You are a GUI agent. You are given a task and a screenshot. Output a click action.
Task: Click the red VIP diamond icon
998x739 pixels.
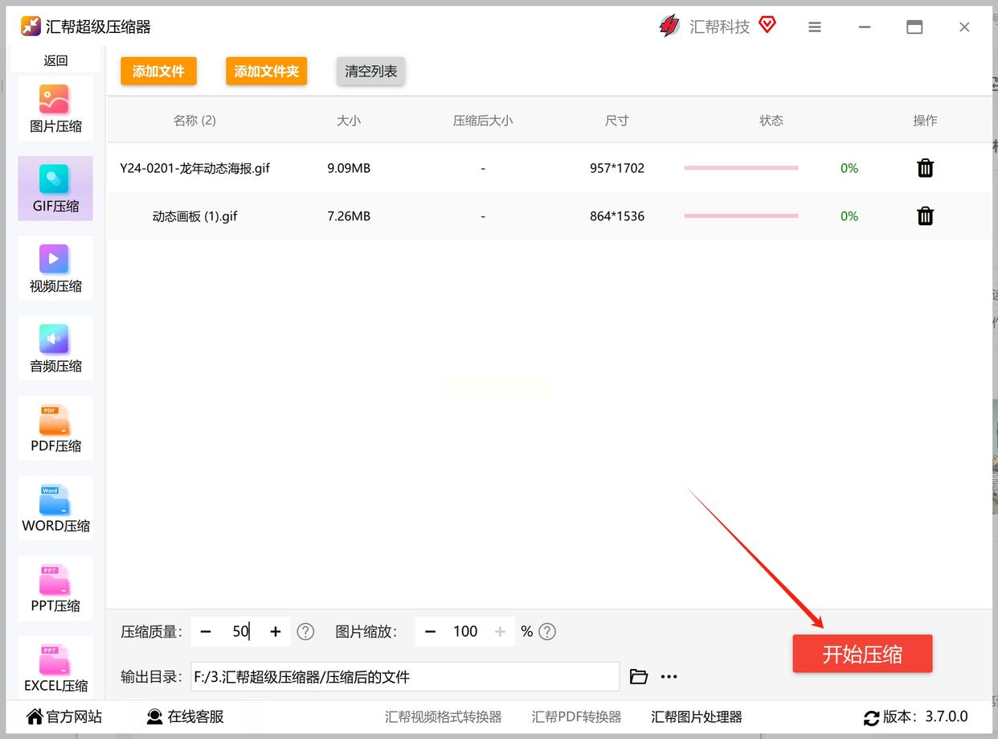tap(767, 25)
